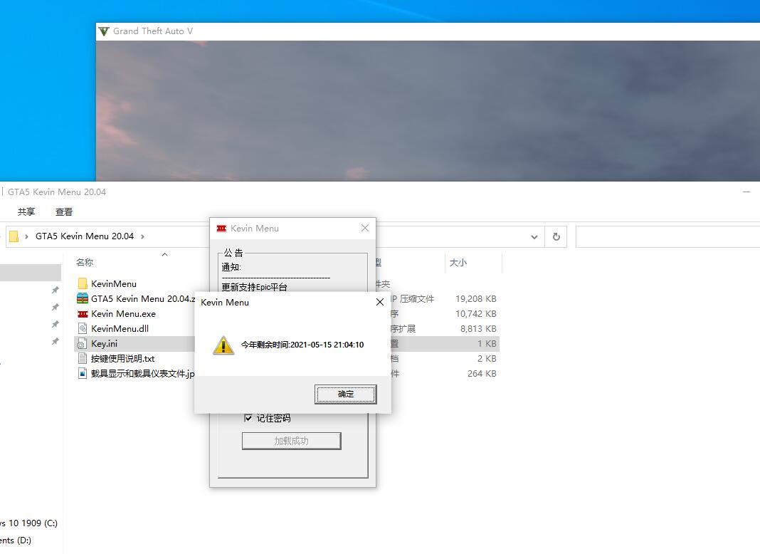760x554 pixels.
Task: Open the 查看 ribbon tab
Action: (64, 212)
